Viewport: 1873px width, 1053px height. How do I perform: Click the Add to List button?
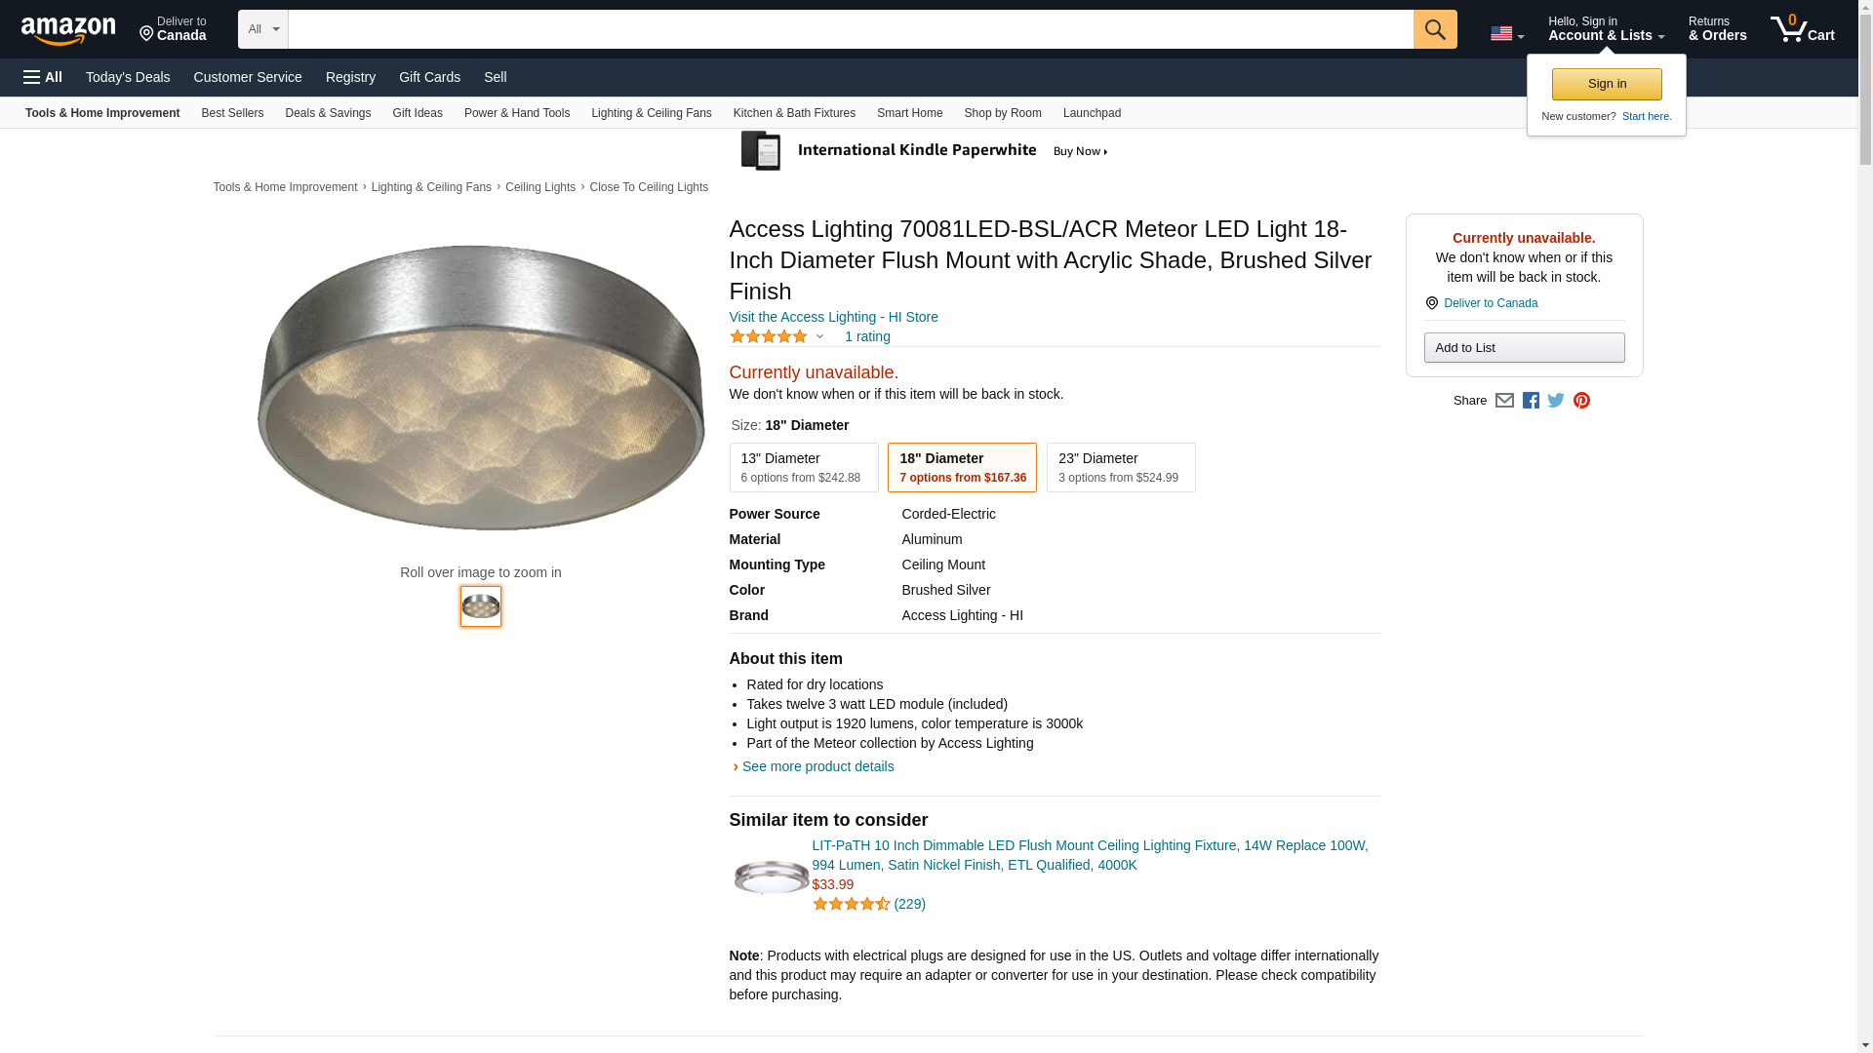pyautogui.click(x=1524, y=348)
